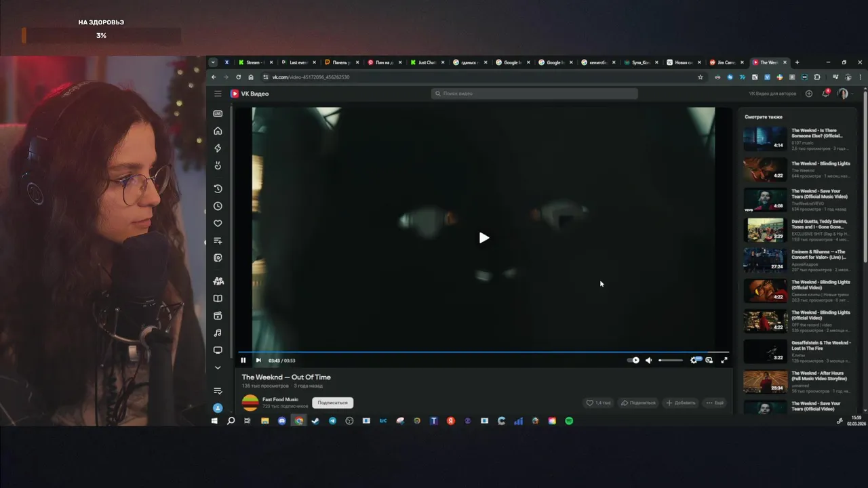Image resolution: width=868 pixels, height=488 pixels.
Task: Open Discord from the taskbar
Action: point(282,421)
